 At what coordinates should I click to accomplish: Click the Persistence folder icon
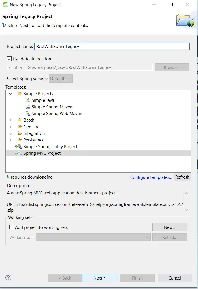(x=20, y=140)
